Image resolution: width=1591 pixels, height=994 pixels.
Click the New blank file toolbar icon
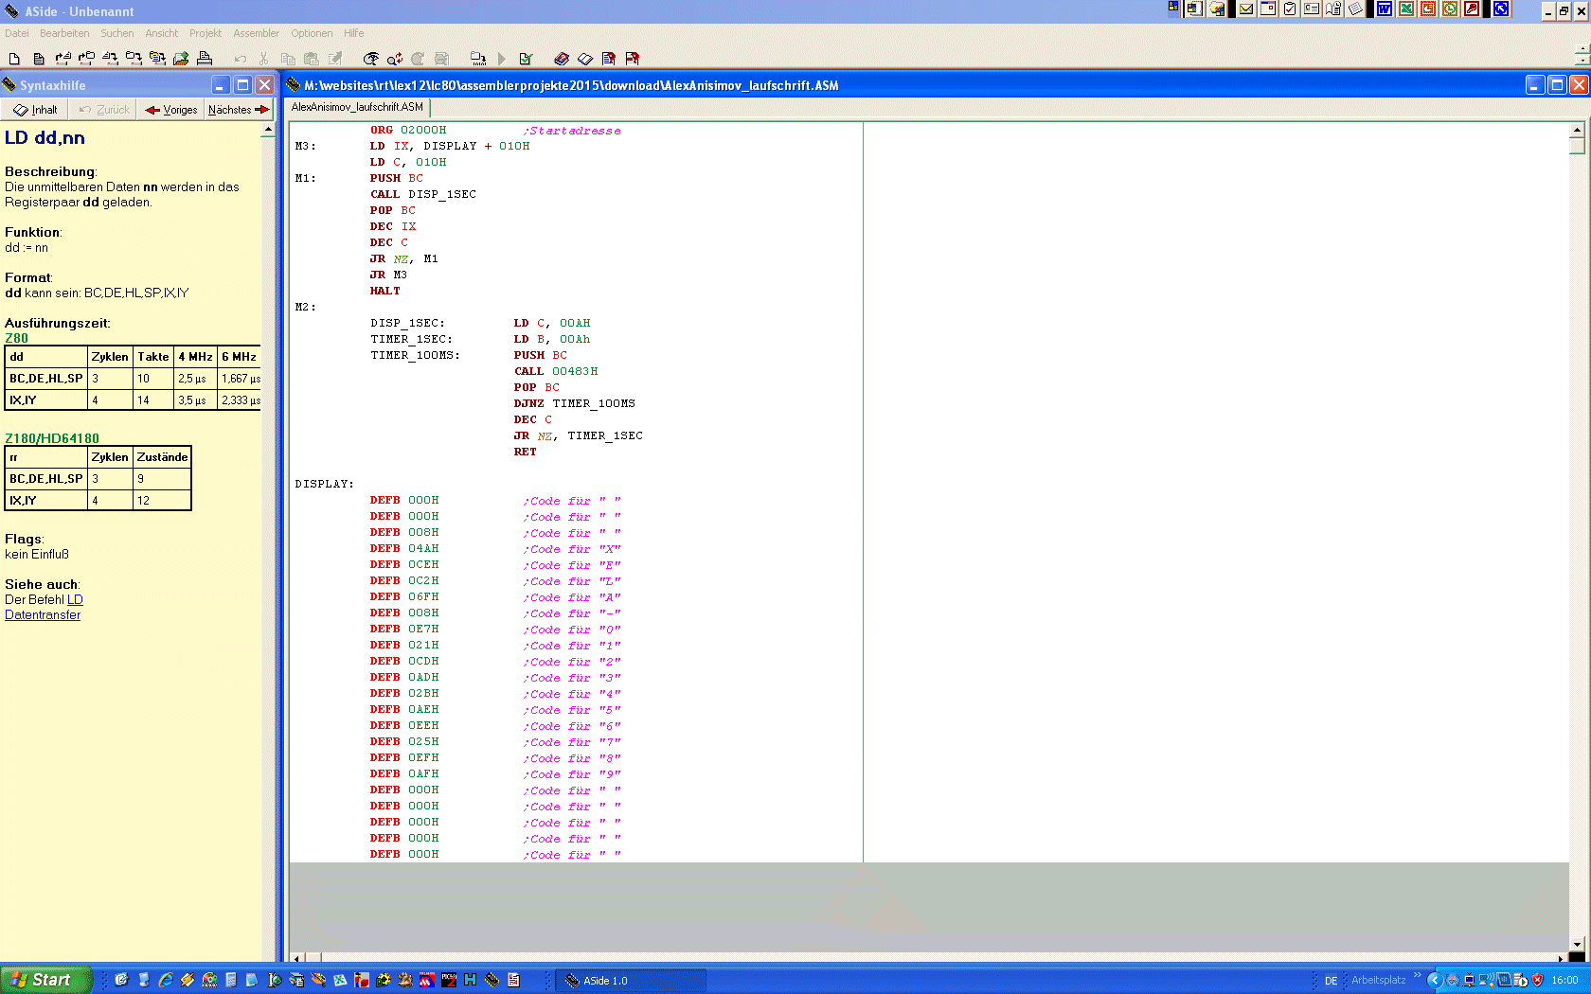(14, 59)
